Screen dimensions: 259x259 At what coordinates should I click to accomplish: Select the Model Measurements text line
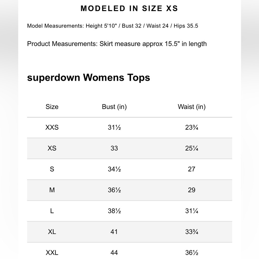[113, 26]
